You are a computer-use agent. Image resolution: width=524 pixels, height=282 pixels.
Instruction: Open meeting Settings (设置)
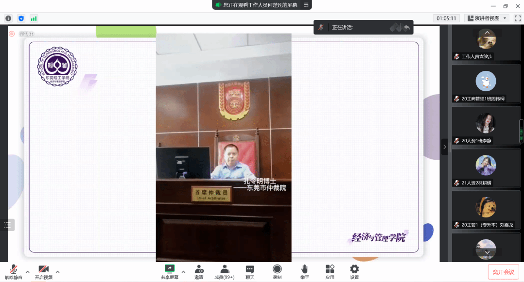tap(354, 272)
